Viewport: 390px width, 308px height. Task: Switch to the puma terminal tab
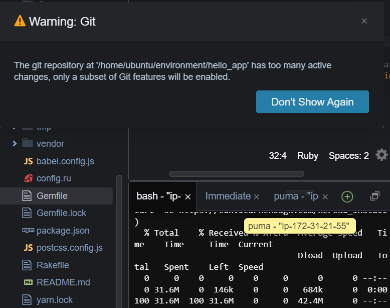coord(297,196)
